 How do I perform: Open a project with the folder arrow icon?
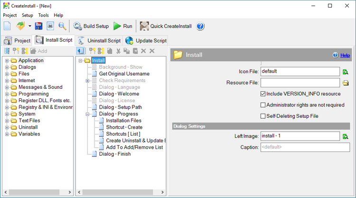[21, 26]
